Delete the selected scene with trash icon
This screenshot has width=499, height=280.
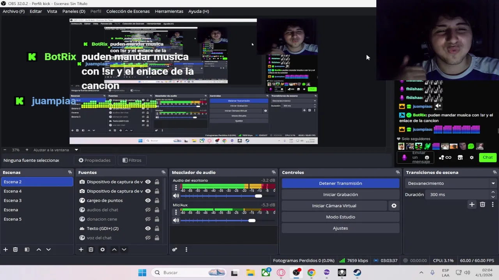point(15,249)
